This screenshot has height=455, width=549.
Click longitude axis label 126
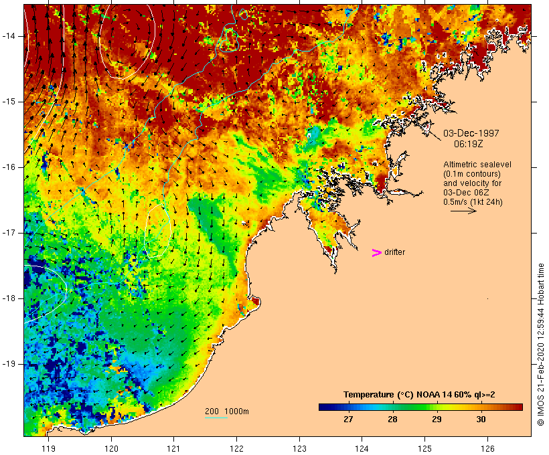tap(487, 449)
